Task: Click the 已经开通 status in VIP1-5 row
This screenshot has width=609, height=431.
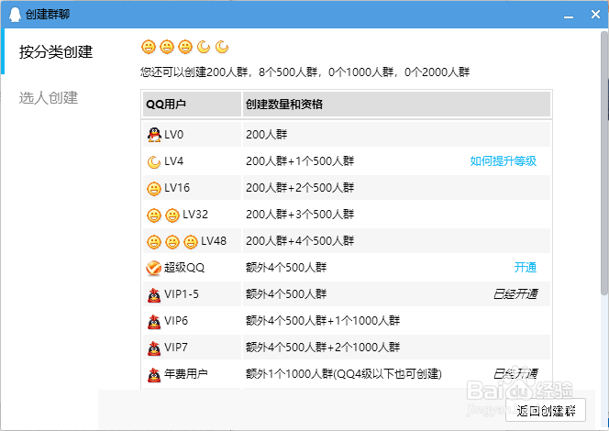Action: [515, 294]
